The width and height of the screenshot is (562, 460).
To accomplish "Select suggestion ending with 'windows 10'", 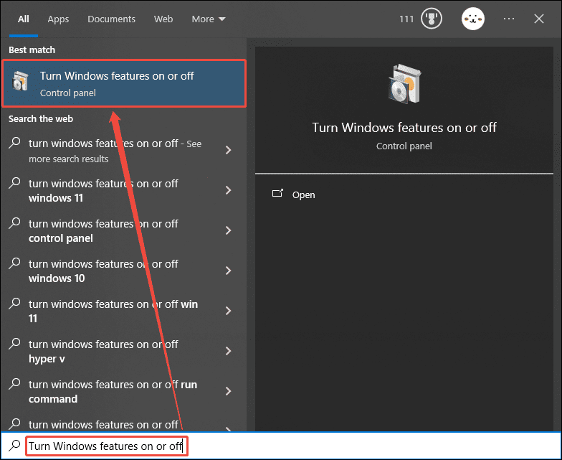I will (x=123, y=271).
